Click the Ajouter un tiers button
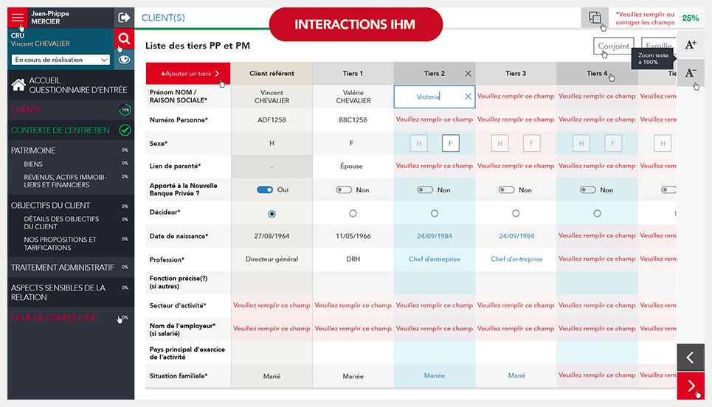This screenshot has height=407, width=712. (x=187, y=74)
